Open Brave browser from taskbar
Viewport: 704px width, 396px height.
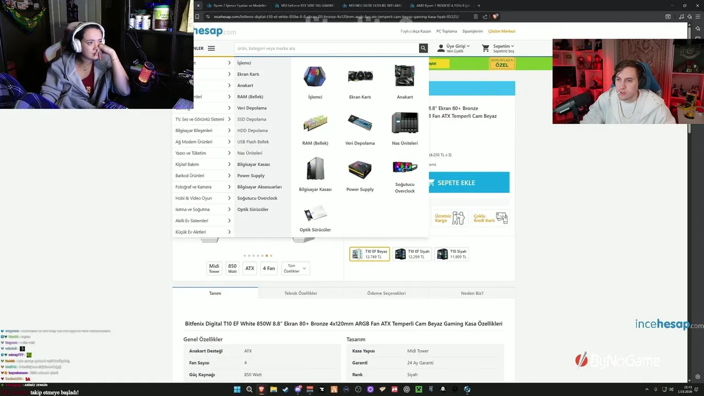[x=261, y=389]
